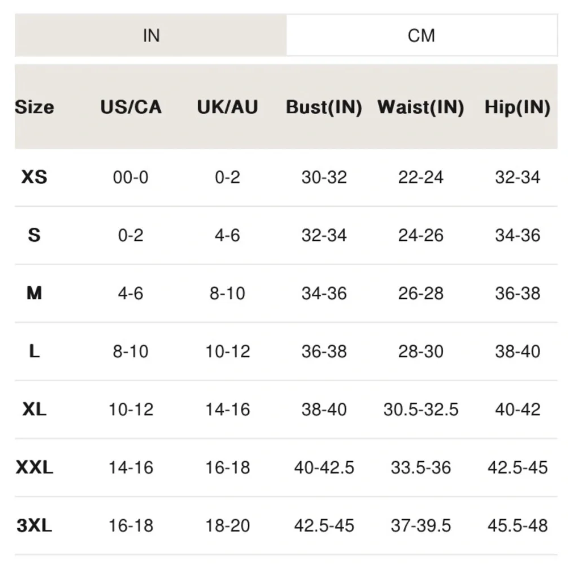This screenshot has width=568, height=568.
Task: Select the S size row label
Action: coord(34,235)
